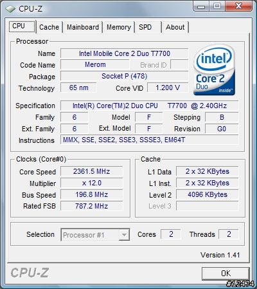Click the OK button

point(226,274)
